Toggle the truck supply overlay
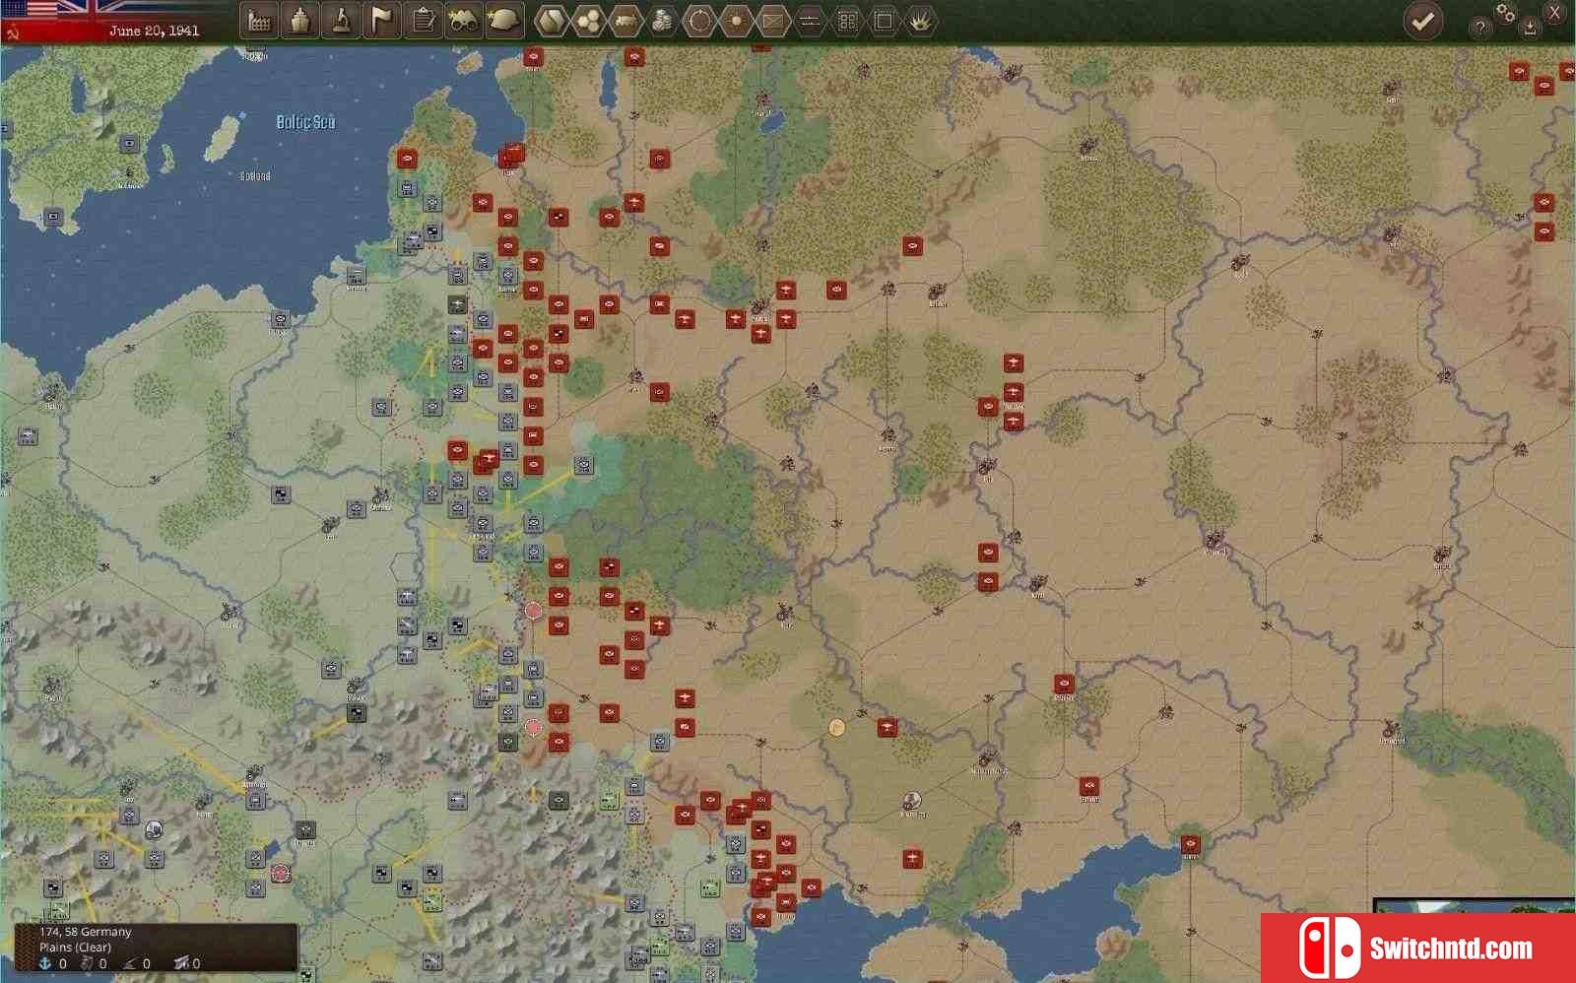Screen dimensions: 1576x983 (625, 21)
